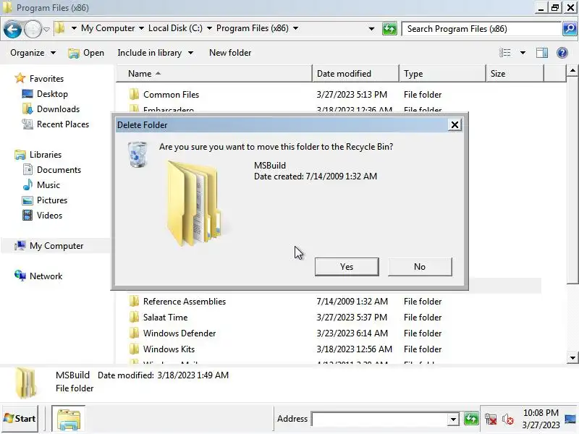Click Yes in Delete Folder dialog
The width and height of the screenshot is (579, 434).
(347, 267)
